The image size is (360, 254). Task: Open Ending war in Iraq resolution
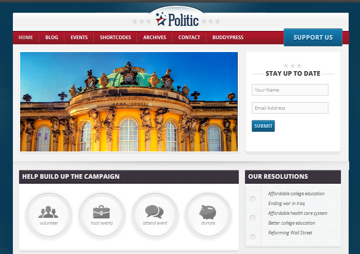click(x=286, y=204)
